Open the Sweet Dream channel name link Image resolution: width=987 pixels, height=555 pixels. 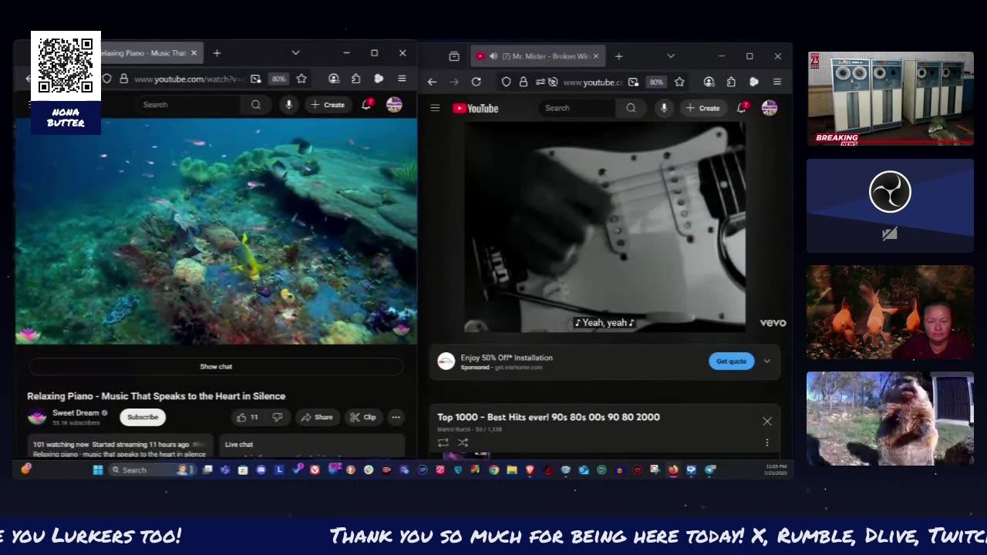76,413
